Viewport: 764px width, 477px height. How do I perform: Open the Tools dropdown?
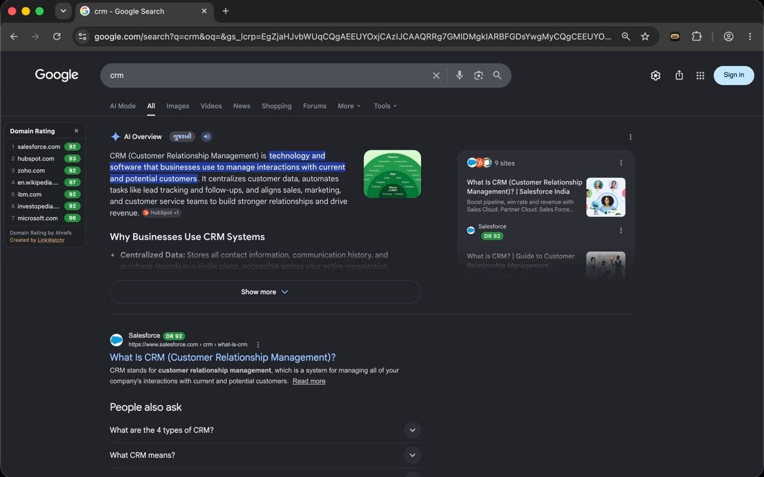pos(385,106)
